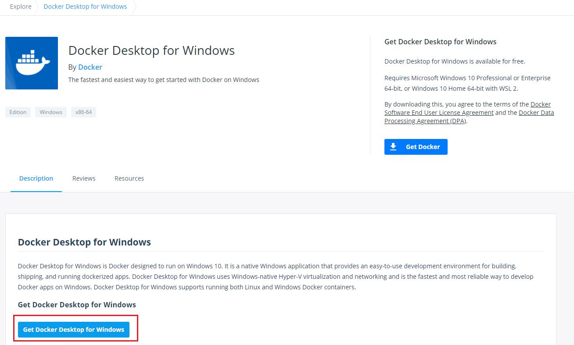Click the subheading above the blue Windows button
The width and height of the screenshot is (574, 345).
point(77,305)
